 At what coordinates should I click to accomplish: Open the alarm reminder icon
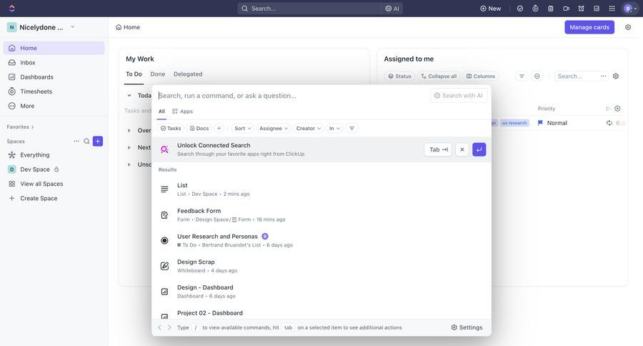click(x=581, y=8)
